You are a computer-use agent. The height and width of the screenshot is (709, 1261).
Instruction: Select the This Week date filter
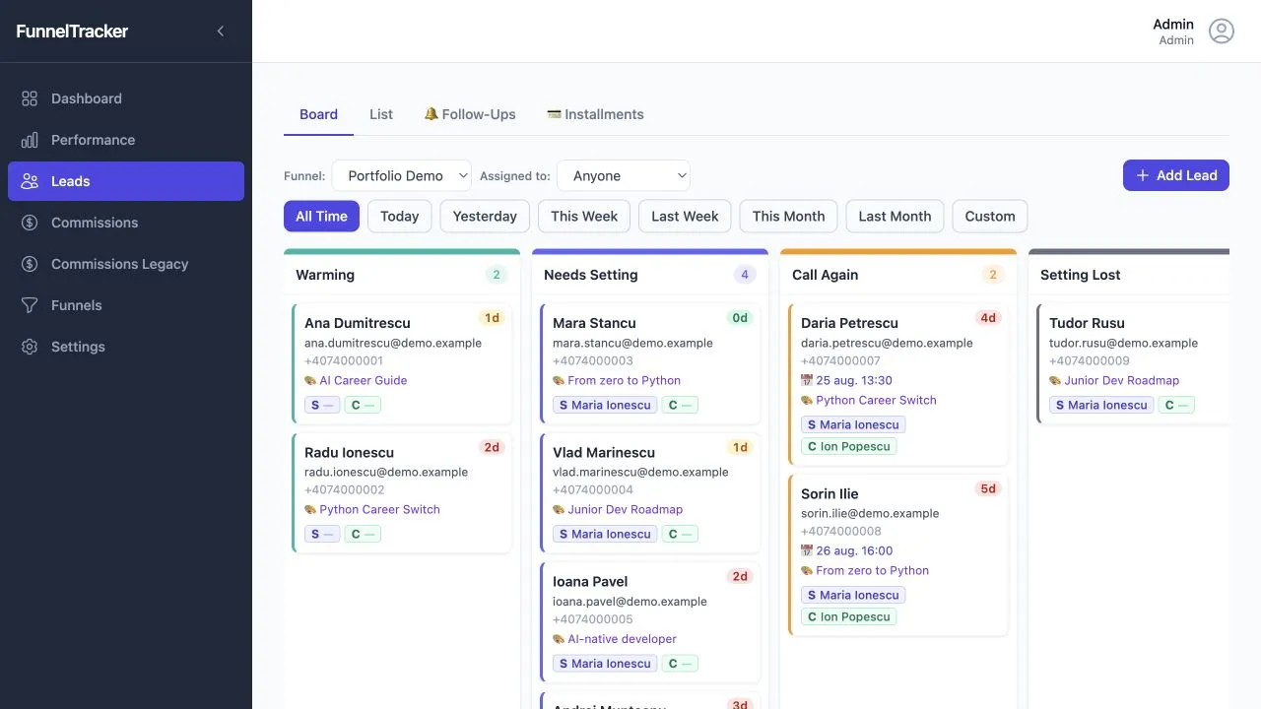584,217
